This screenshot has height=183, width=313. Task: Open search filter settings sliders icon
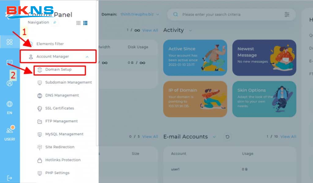[287, 14]
